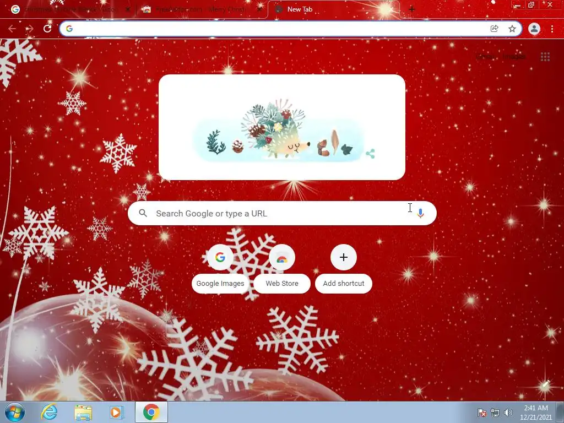Close the FreeVector.com tab
This screenshot has height=423, width=564.
pyautogui.click(x=259, y=9)
